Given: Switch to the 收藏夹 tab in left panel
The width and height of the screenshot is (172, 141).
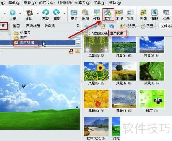Looking at the screenshot, I should pyautogui.click(x=50, y=26).
